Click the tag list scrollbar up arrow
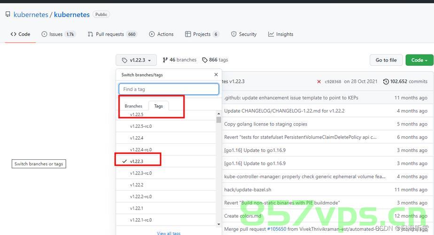 point(219,114)
